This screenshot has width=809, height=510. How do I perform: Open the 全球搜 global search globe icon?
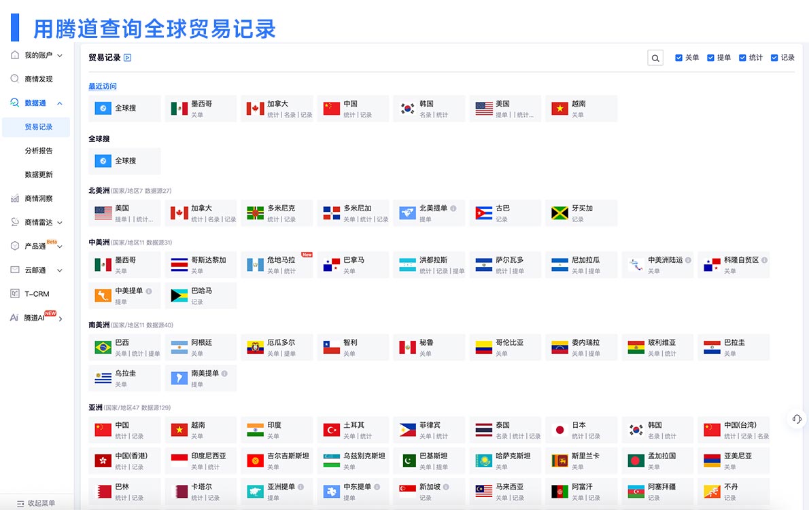(x=103, y=161)
